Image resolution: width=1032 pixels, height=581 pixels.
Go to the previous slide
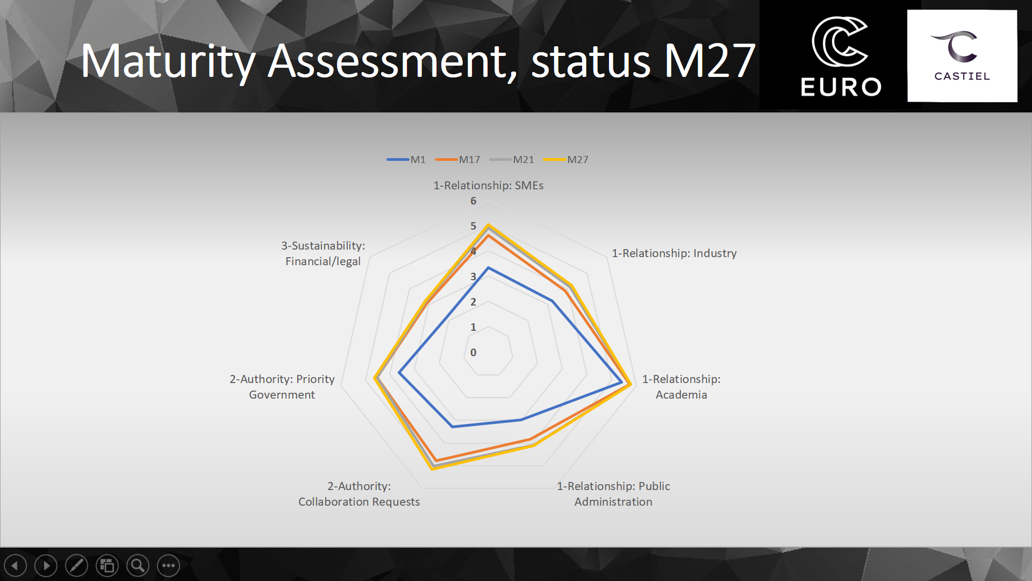click(x=16, y=565)
